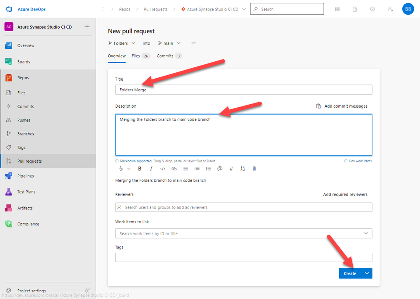Click Link work items link

point(360,161)
